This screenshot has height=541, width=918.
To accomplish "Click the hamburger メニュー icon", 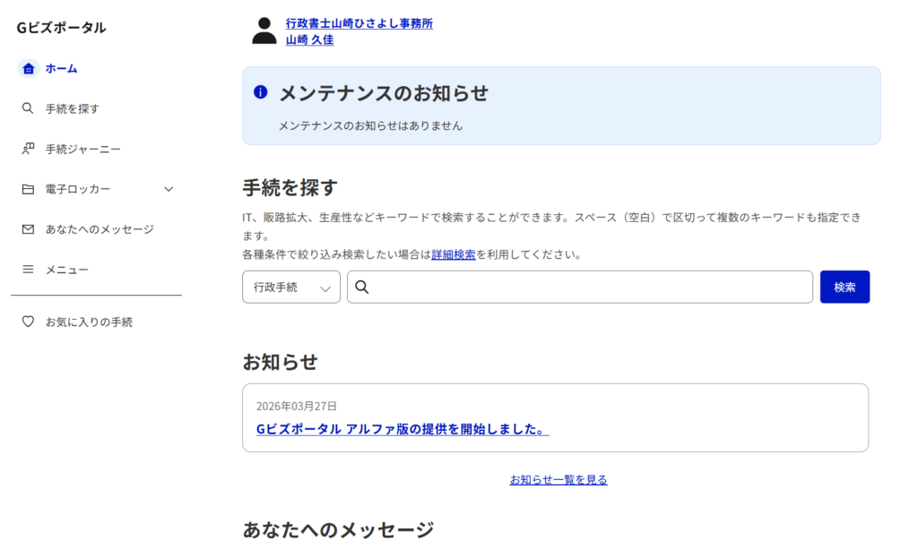I will click(28, 270).
